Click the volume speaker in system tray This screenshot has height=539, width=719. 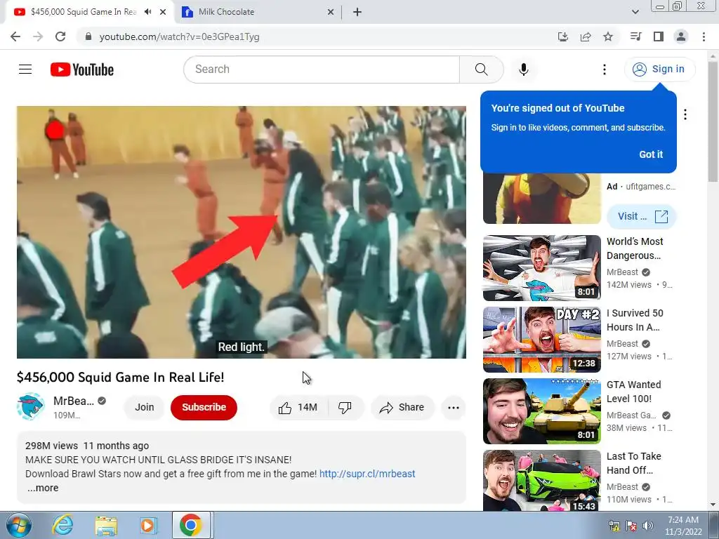pos(648,526)
